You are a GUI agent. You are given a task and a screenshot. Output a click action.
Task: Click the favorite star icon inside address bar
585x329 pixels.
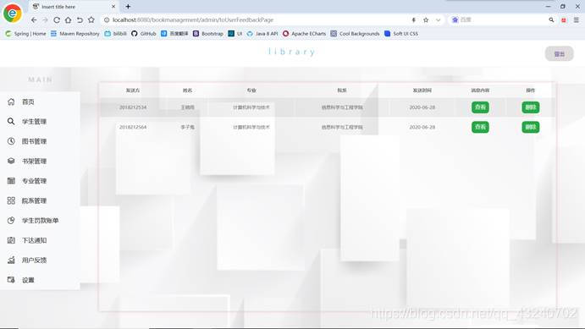point(426,19)
